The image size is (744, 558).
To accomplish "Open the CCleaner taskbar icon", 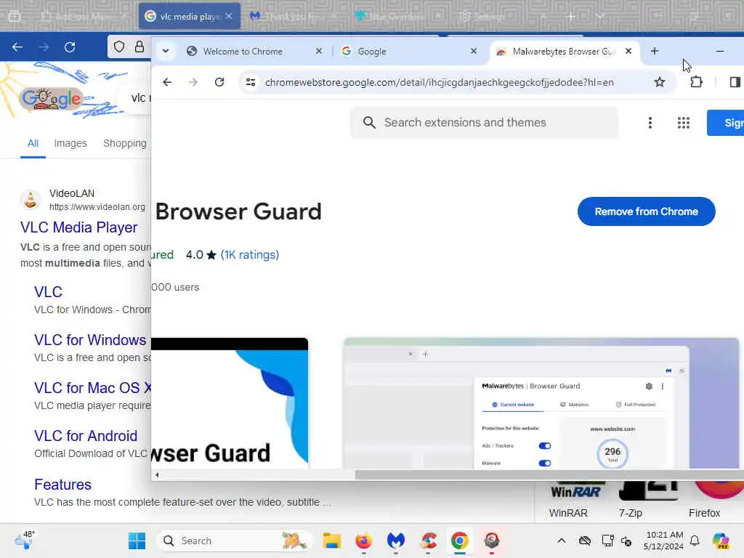I will [428, 541].
